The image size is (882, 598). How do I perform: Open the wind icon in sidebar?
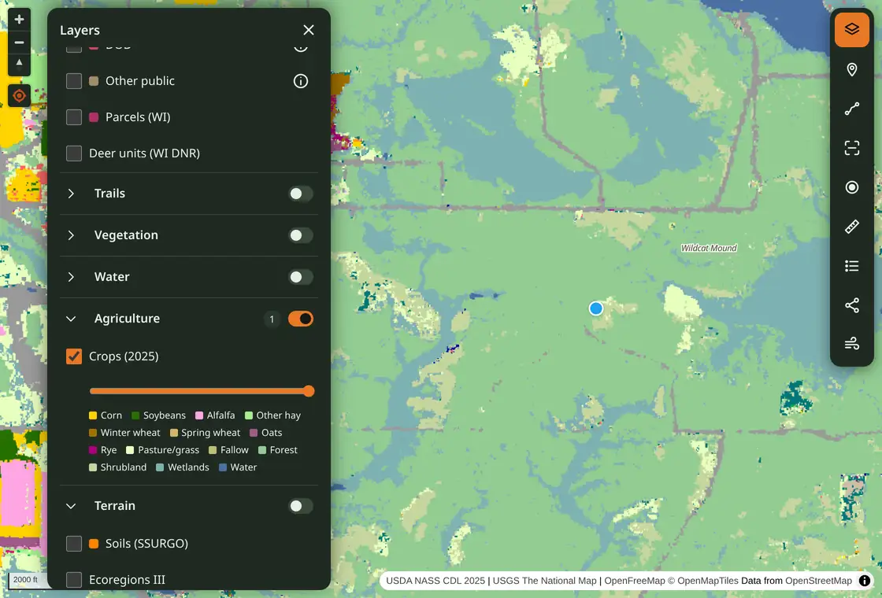point(851,343)
